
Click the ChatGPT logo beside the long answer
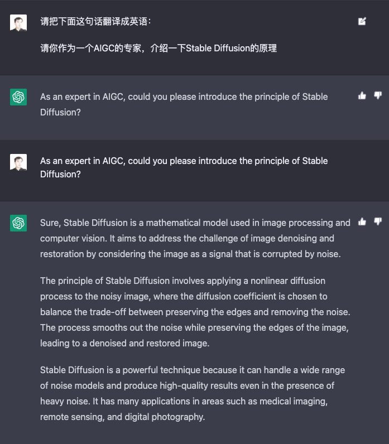[x=18, y=223]
